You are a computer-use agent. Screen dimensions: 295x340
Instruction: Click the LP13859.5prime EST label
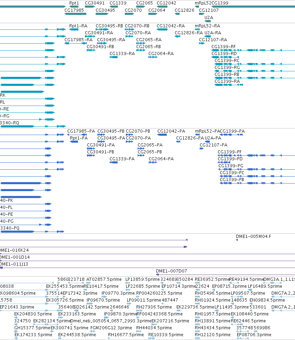[x=142, y=279]
